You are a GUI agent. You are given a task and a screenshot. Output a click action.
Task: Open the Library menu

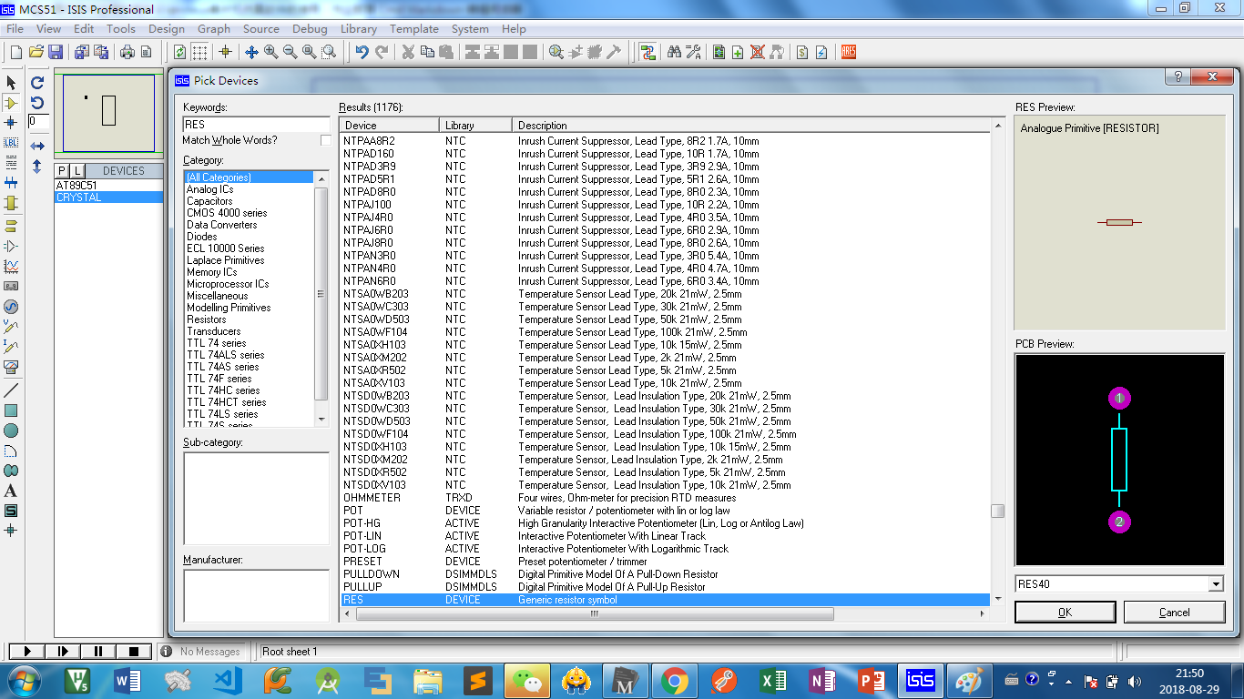tap(359, 28)
